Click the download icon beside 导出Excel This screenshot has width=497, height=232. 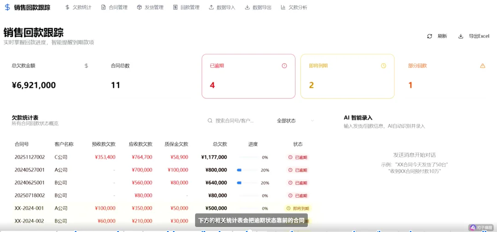[x=461, y=36]
